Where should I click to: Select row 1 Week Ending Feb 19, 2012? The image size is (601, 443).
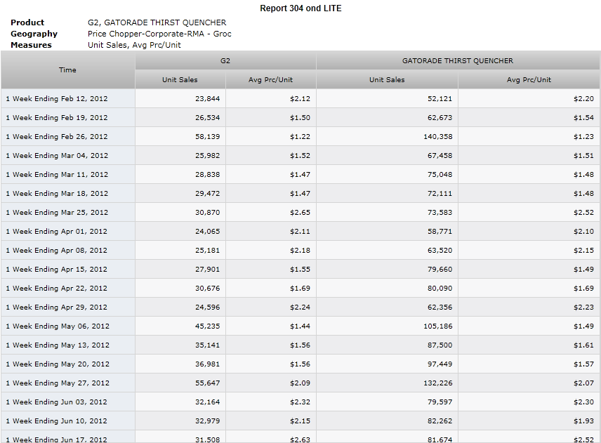coord(300,118)
